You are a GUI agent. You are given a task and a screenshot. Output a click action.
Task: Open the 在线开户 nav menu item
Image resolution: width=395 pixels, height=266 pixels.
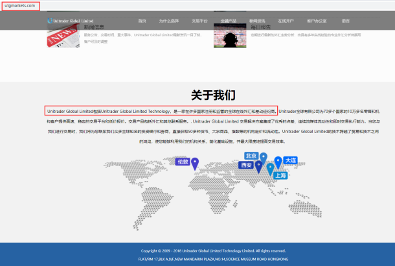click(x=286, y=21)
